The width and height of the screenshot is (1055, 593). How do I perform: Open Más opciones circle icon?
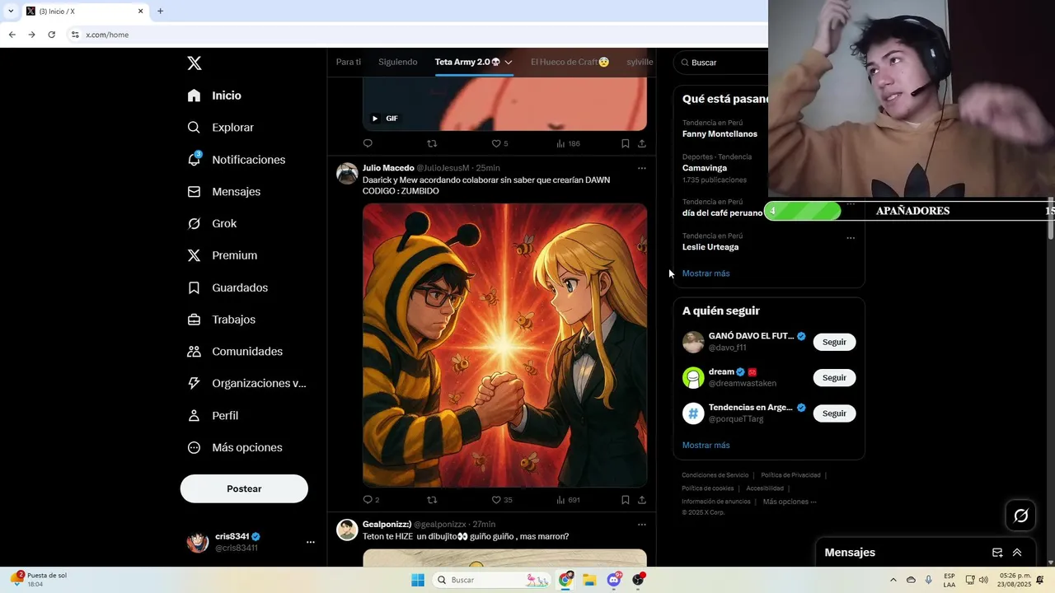coord(194,447)
